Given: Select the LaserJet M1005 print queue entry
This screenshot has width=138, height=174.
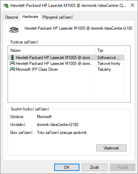Looking at the screenshot, I should pos(55,64).
